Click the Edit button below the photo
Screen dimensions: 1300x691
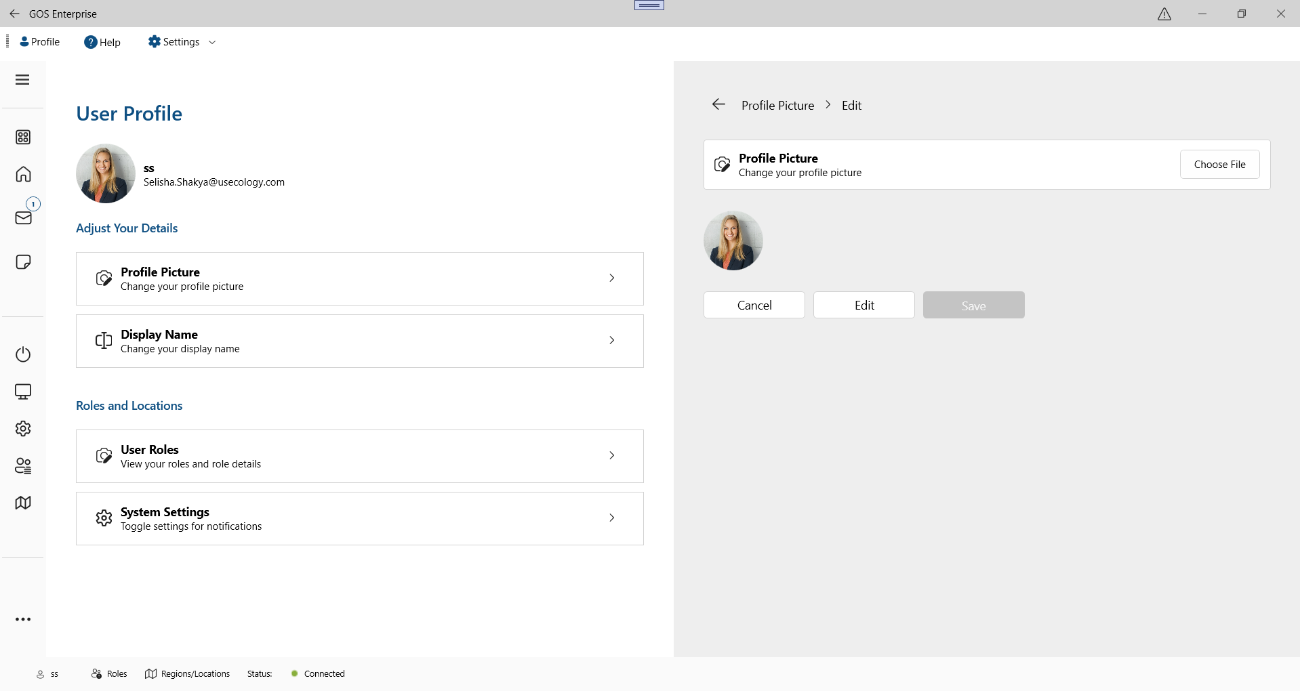pos(864,306)
